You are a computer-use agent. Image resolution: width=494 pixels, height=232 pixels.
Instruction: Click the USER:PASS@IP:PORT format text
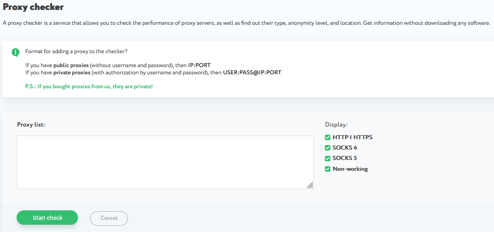click(x=252, y=73)
